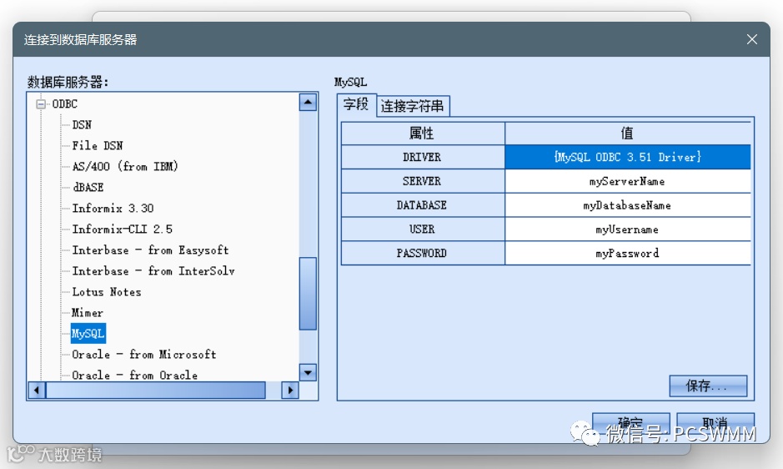Click the tree's scroll right arrow
This screenshot has height=469, width=783.
290,390
